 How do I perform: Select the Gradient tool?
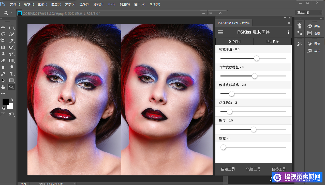(11, 60)
